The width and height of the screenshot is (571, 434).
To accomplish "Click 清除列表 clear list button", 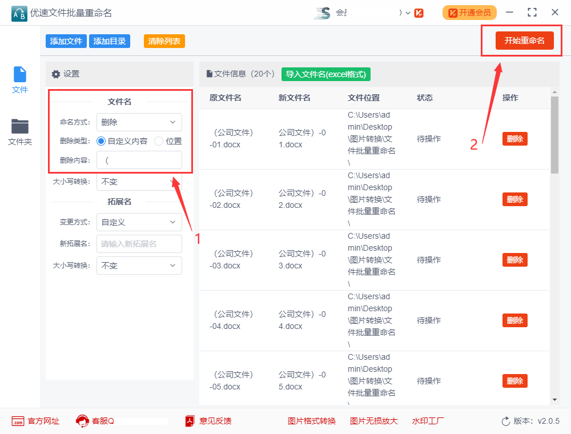I will [x=164, y=41].
